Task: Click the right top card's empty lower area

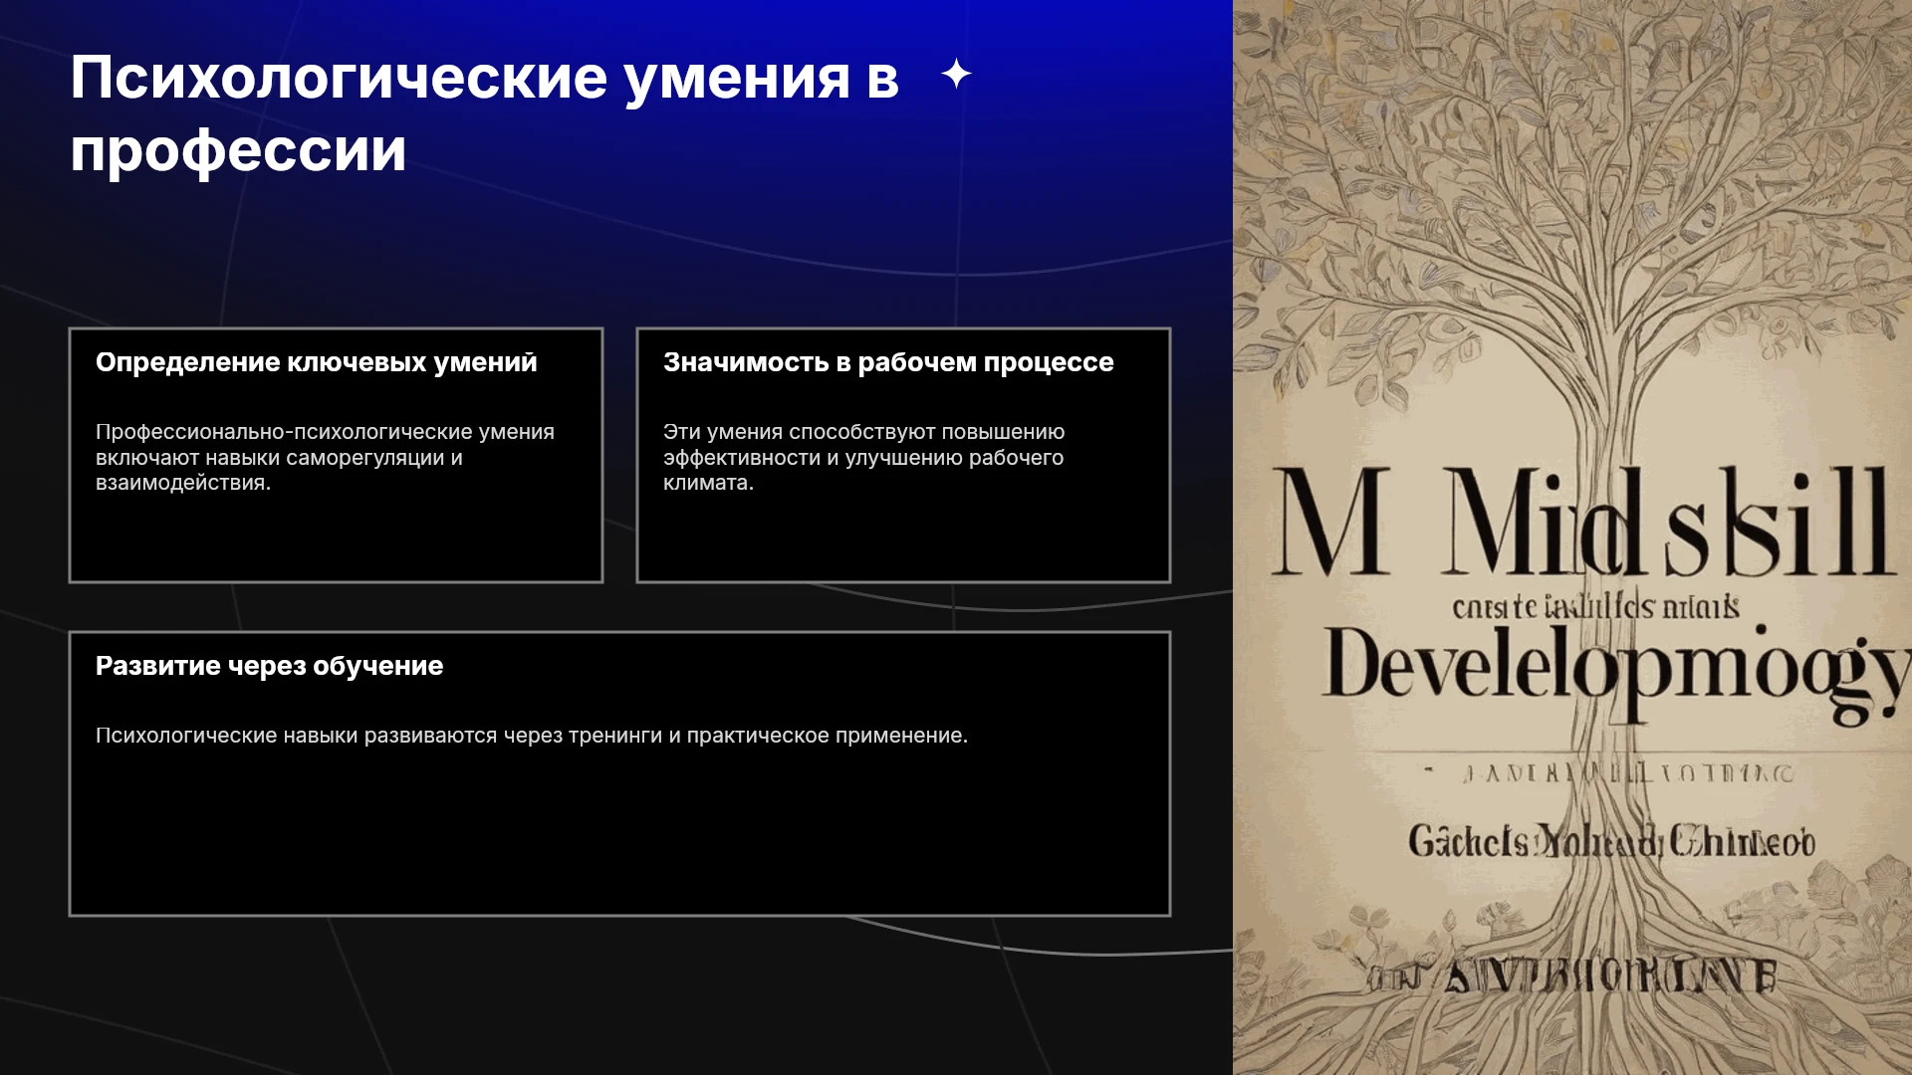Action: click(903, 537)
